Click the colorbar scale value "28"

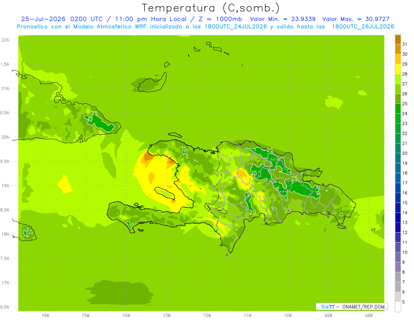point(405,74)
